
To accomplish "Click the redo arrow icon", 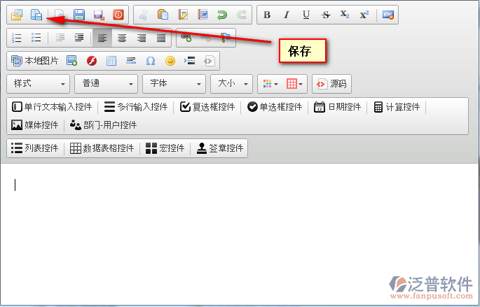I will click(x=242, y=15).
